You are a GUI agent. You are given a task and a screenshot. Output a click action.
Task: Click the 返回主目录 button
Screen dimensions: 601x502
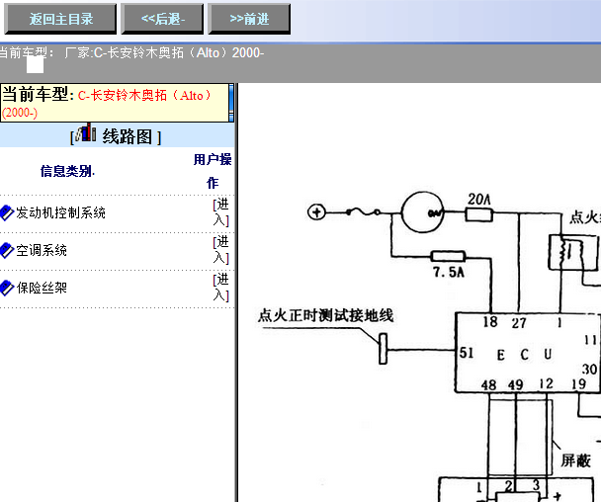pos(60,19)
